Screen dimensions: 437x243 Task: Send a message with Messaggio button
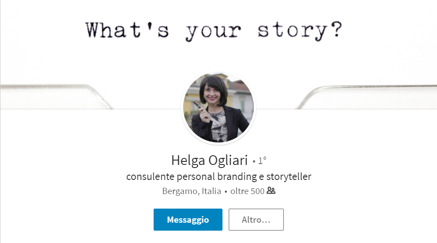pos(188,220)
